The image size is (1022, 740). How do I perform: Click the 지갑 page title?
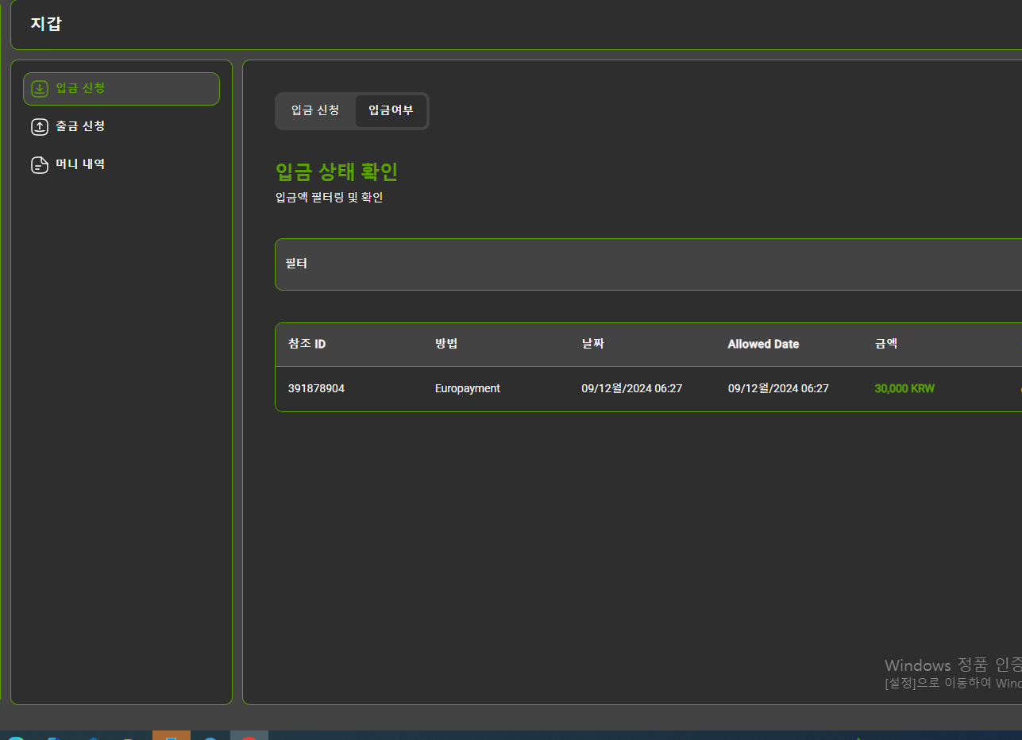point(46,24)
